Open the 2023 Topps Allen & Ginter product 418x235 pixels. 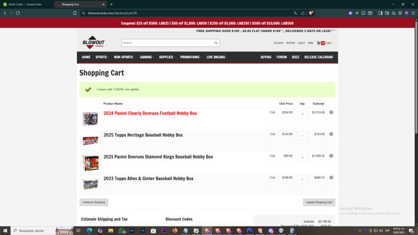[x=148, y=178]
